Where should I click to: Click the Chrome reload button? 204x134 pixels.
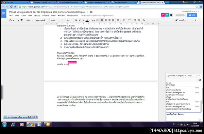(x=11, y=7)
